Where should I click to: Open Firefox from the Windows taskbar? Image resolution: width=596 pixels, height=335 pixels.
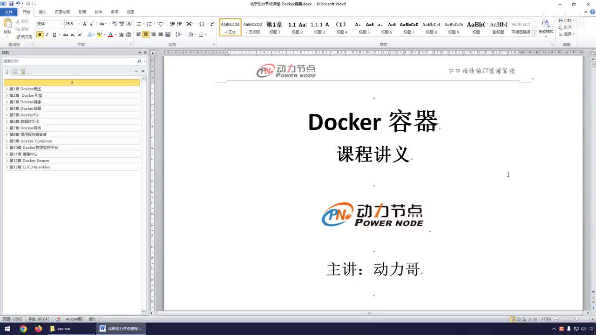coord(38,328)
